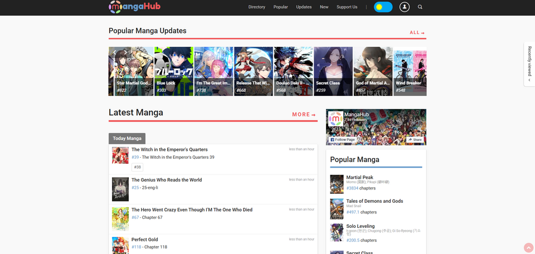535x254 pixels.
Task: Click Facebook Follow Page button
Action: click(x=342, y=140)
